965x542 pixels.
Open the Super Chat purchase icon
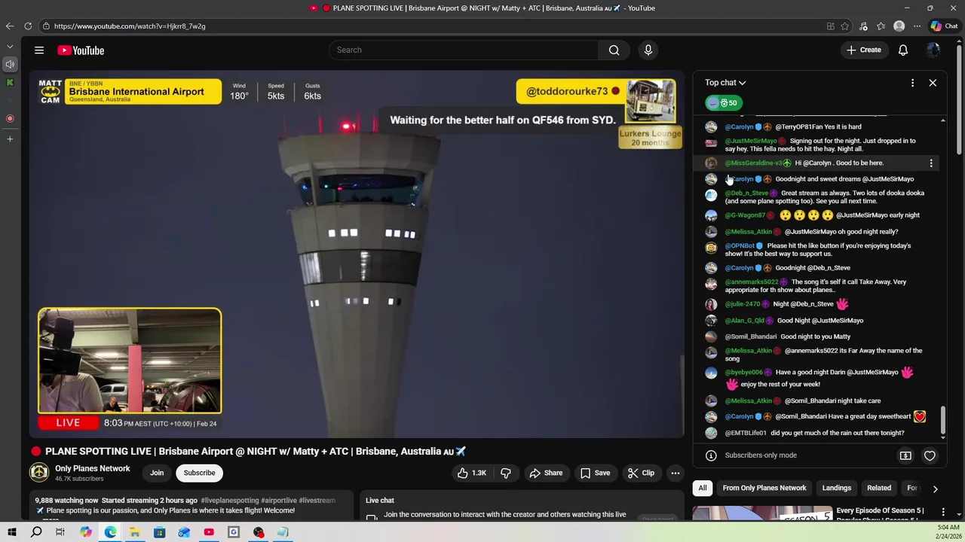905,455
